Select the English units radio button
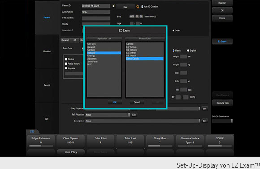The width and height of the screenshot is (260, 169). [188, 50]
